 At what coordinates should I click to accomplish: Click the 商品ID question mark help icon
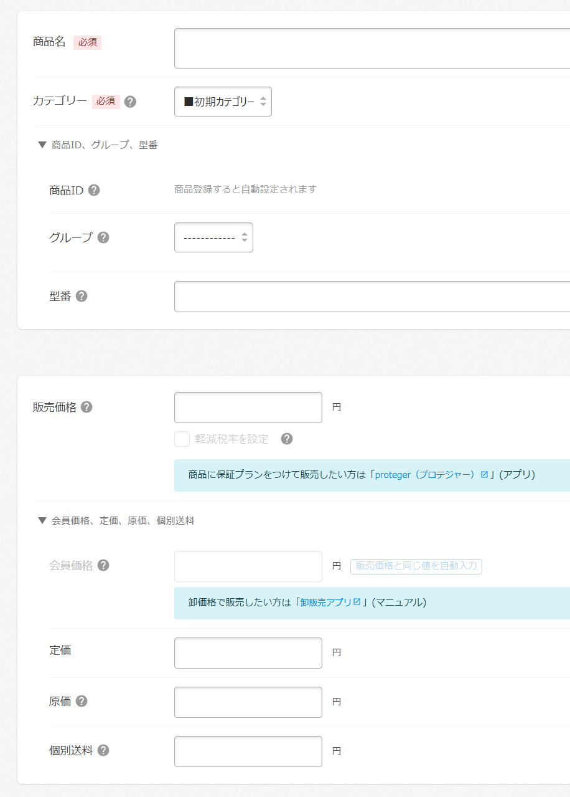[x=93, y=190]
